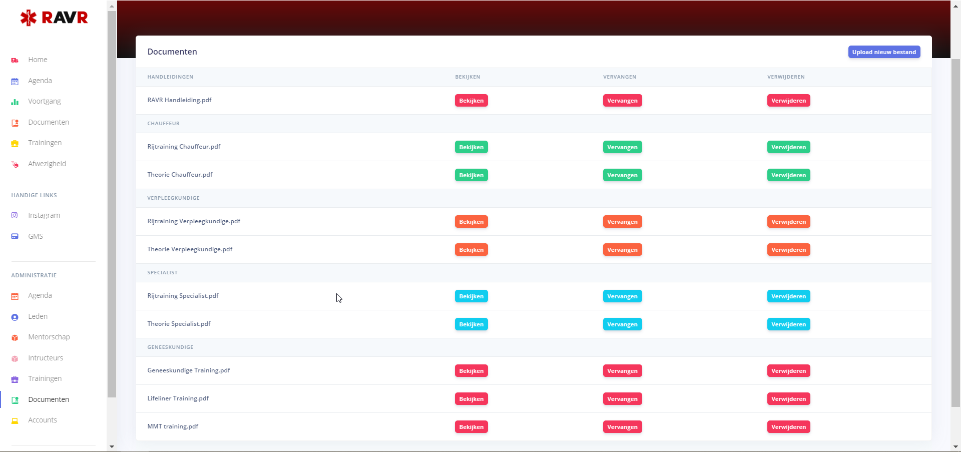
Task: Open the Trainingen icon under Administratie
Action: click(15, 379)
